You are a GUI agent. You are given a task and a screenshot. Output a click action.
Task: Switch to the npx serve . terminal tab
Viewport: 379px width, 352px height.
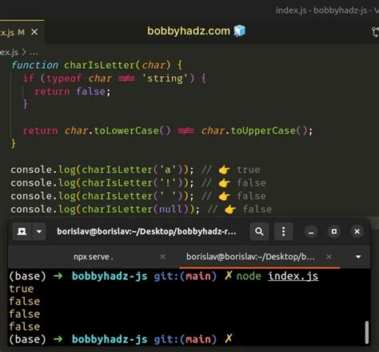94,257
